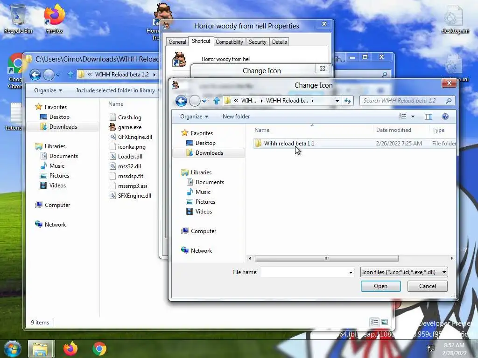478x358 pixels.
Task: Select Crash.log in Explorer window
Action: tap(126, 117)
